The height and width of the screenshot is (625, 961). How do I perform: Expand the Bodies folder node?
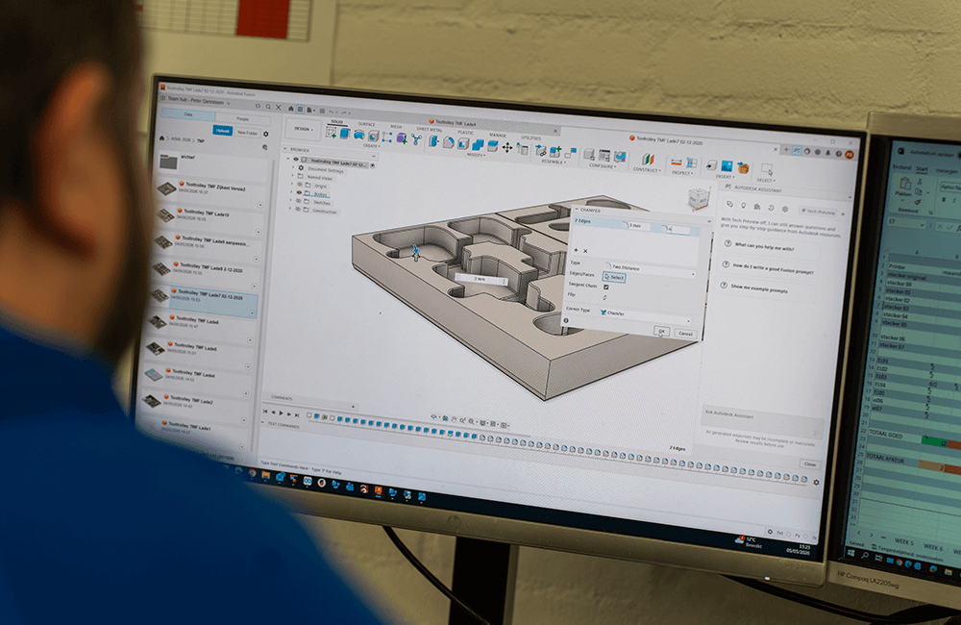tap(291, 192)
